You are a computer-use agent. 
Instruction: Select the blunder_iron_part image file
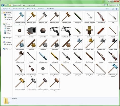tap(89, 17)
